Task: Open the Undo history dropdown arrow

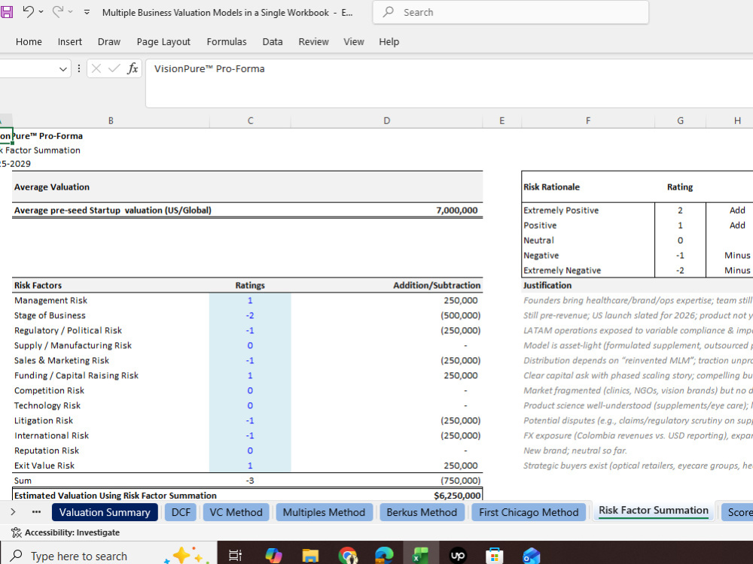Action: (x=41, y=11)
